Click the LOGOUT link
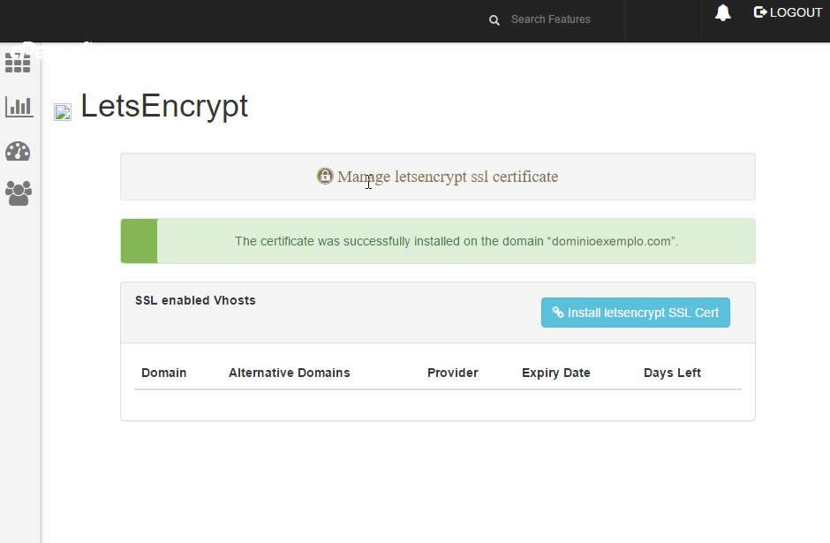 coord(788,12)
